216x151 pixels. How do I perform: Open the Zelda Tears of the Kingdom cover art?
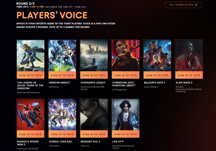[31, 56]
